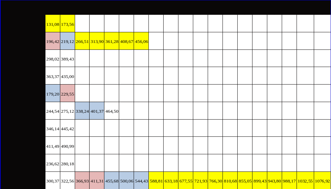Click the value 275,12
Image resolution: width=331 pixels, height=189 pixels.
pos(68,111)
